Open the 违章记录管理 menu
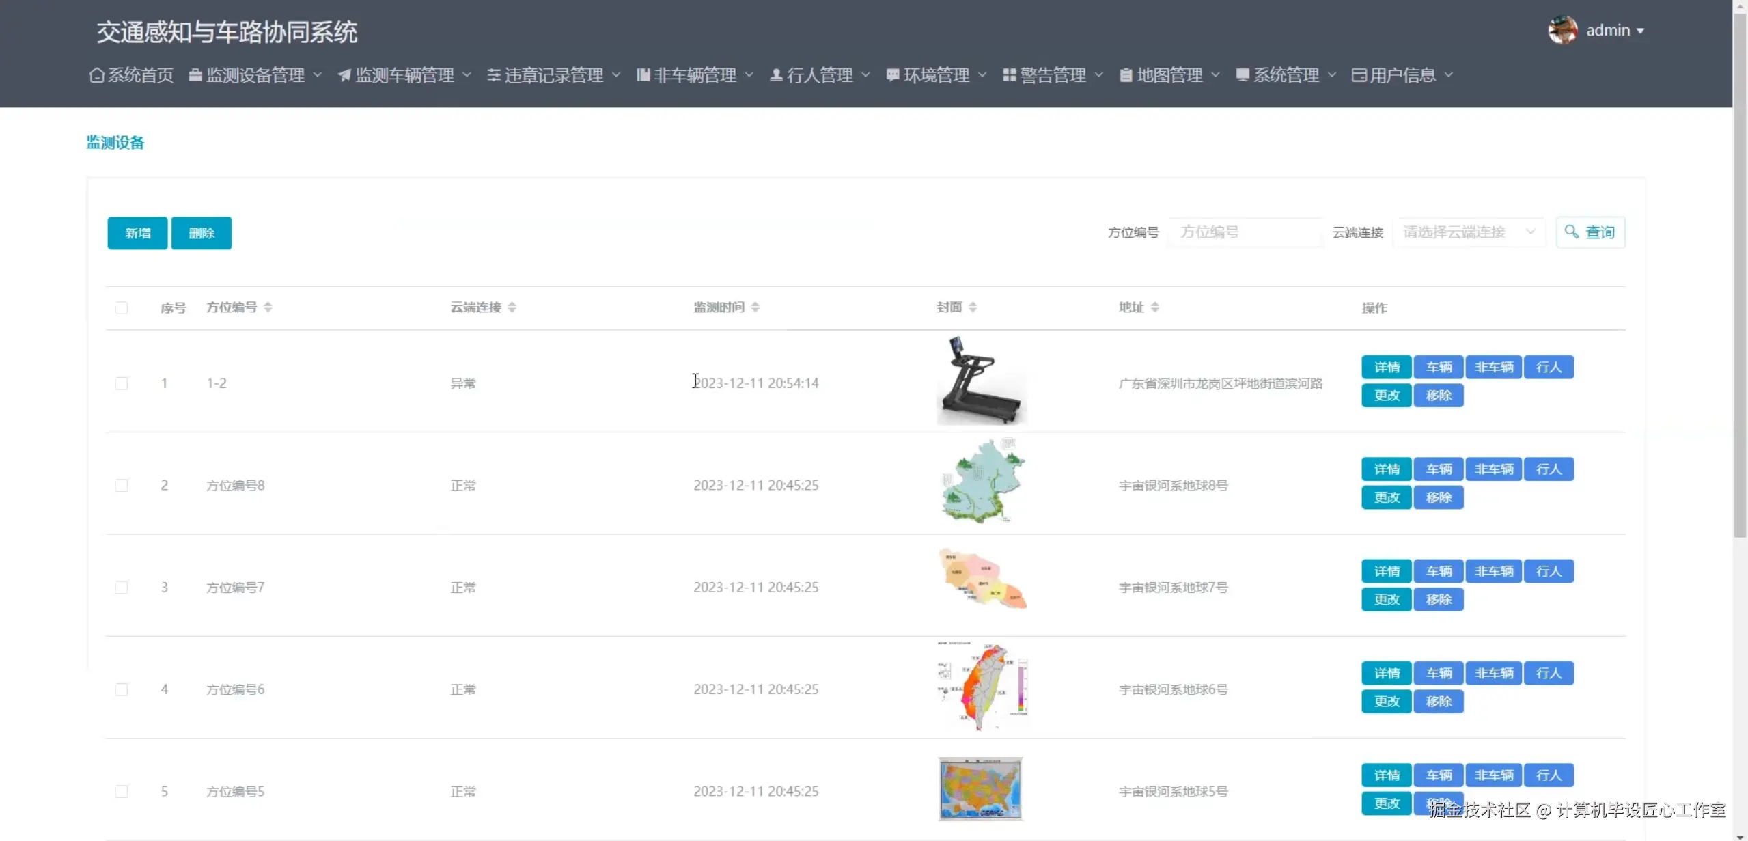The width and height of the screenshot is (1748, 841). [x=553, y=75]
